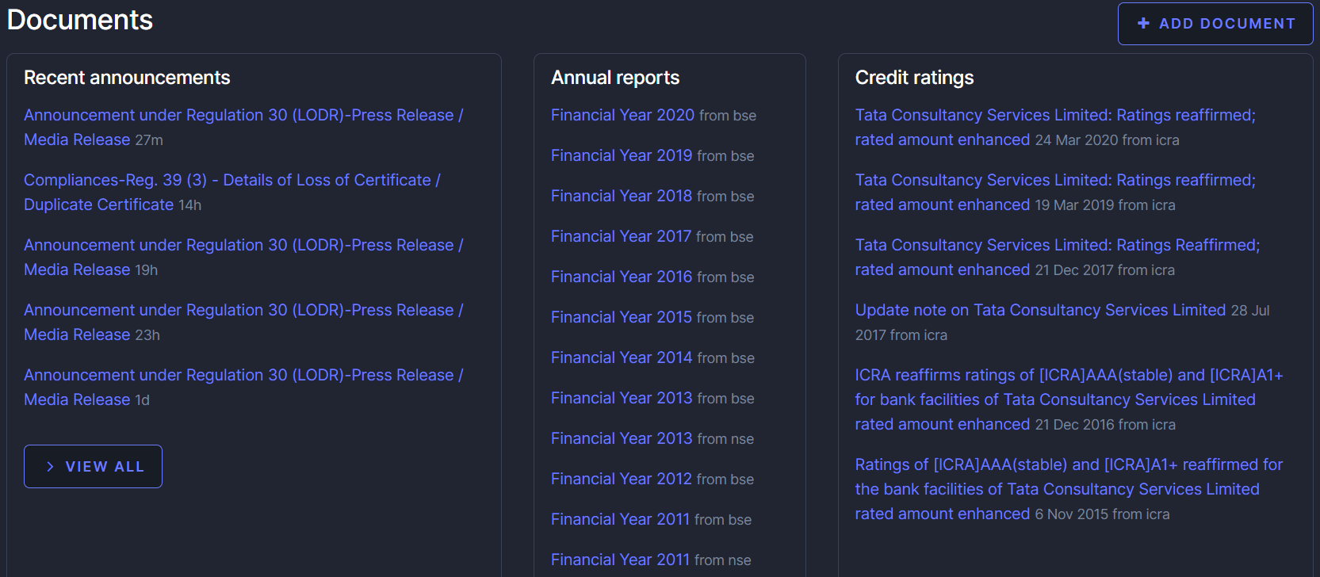The width and height of the screenshot is (1320, 577).
Task: Open Financial Year 2013 report from nse
Action: click(622, 438)
